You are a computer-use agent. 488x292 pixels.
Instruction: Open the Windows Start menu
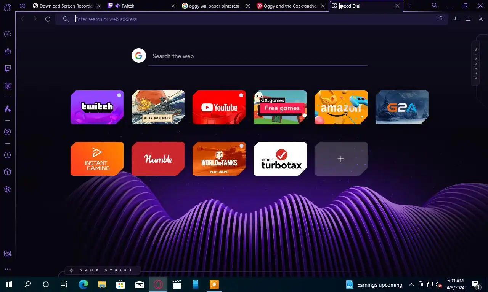tap(9, 284)
